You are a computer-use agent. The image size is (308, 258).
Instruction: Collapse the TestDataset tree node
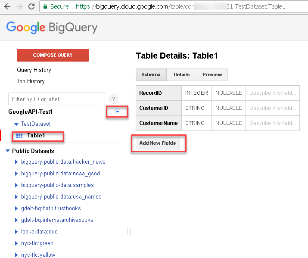point(16,124)
